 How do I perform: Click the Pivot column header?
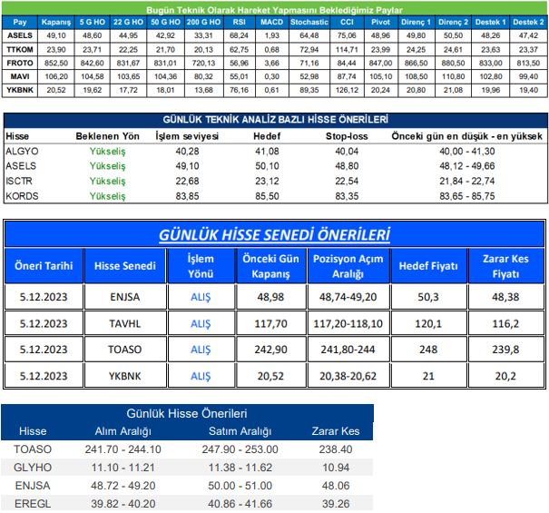pyautogui.click(x=380, y=22)
